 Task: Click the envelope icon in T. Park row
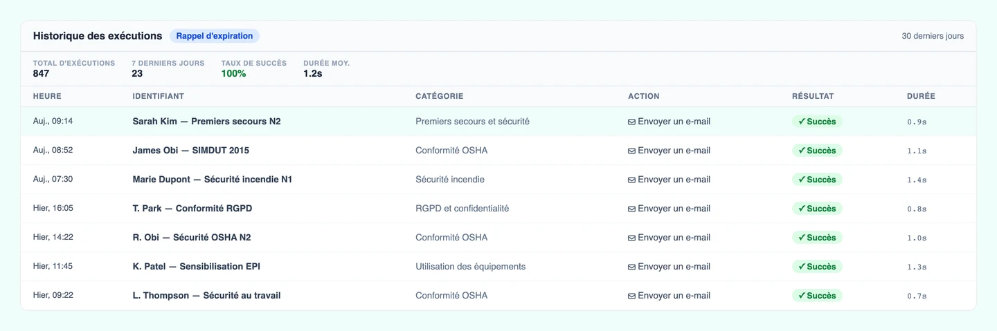[x=631, y=209]
